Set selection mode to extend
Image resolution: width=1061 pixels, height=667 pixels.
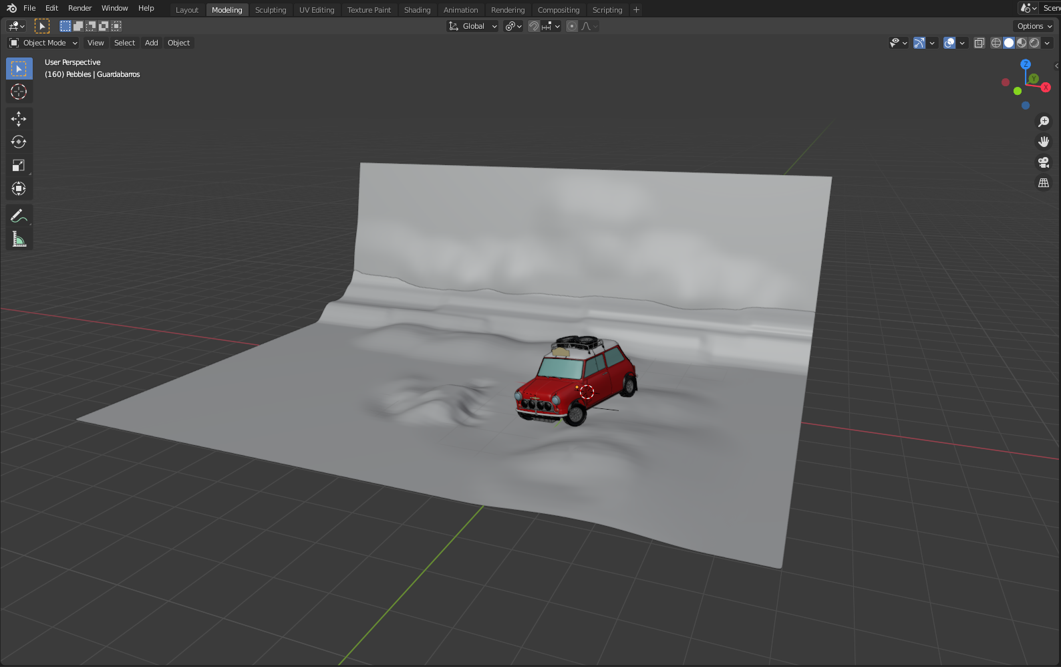coord(78,26)
